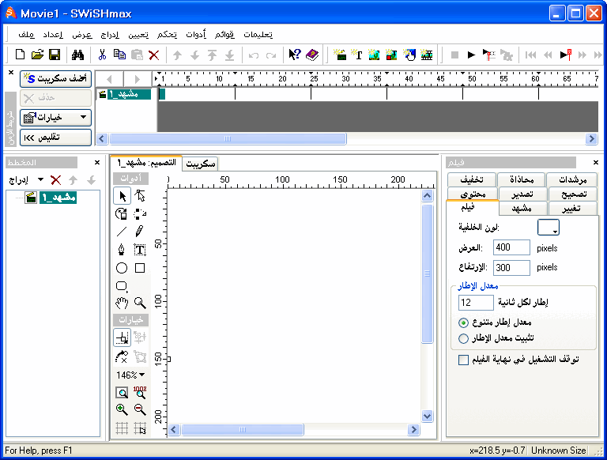Create a new movie with the blank page icon
The width and height of the screenshot is (607, 460).
click(20, 55)
